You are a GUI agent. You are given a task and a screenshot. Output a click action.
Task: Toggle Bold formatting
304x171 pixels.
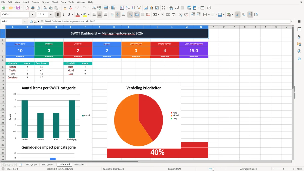(58, 15)
